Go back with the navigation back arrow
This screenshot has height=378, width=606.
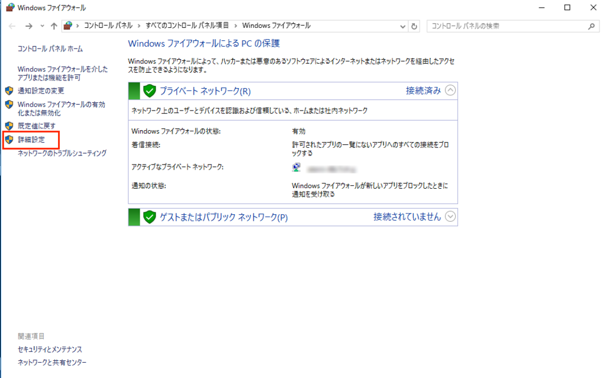point(12,26)
